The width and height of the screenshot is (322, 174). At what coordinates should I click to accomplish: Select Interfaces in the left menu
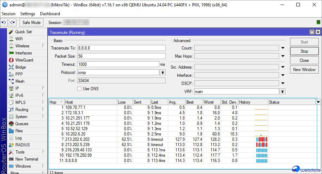23,53
